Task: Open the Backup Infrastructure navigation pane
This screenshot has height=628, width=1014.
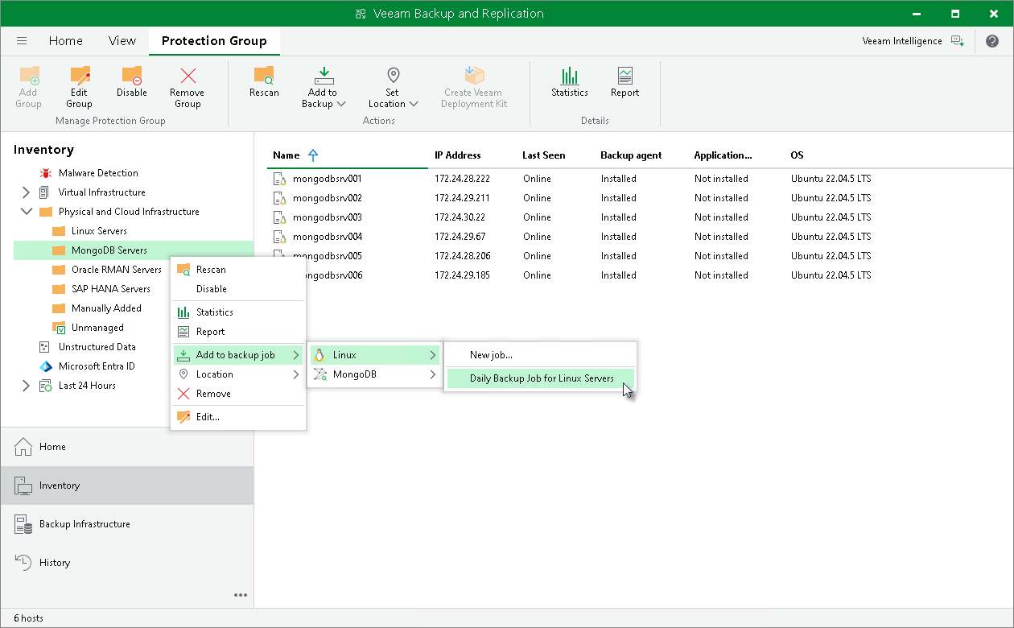Action: click(x=84, y=524)
